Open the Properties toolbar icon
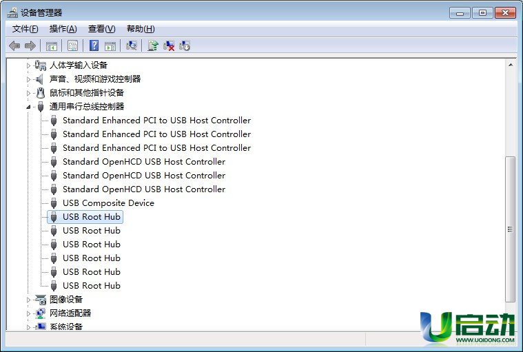The height and width of the screenshot is (352, 523). click(72, 45)
